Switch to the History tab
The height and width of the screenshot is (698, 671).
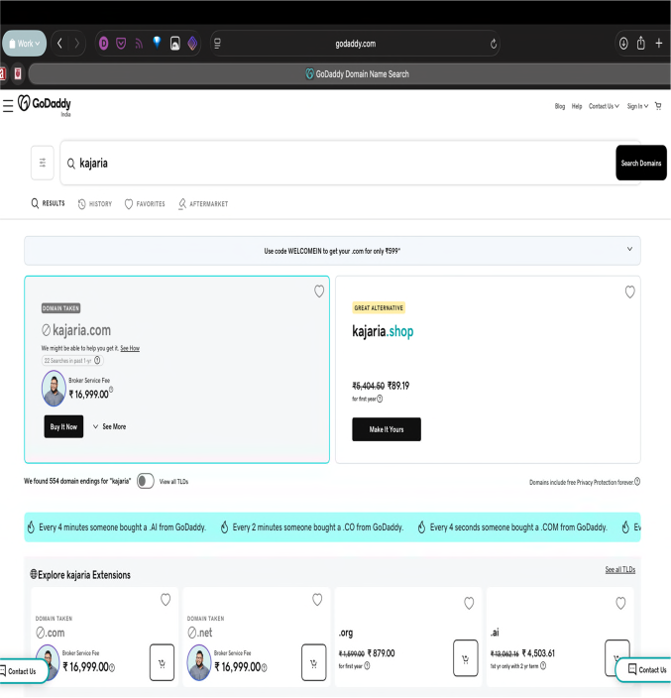click(95, 204)
